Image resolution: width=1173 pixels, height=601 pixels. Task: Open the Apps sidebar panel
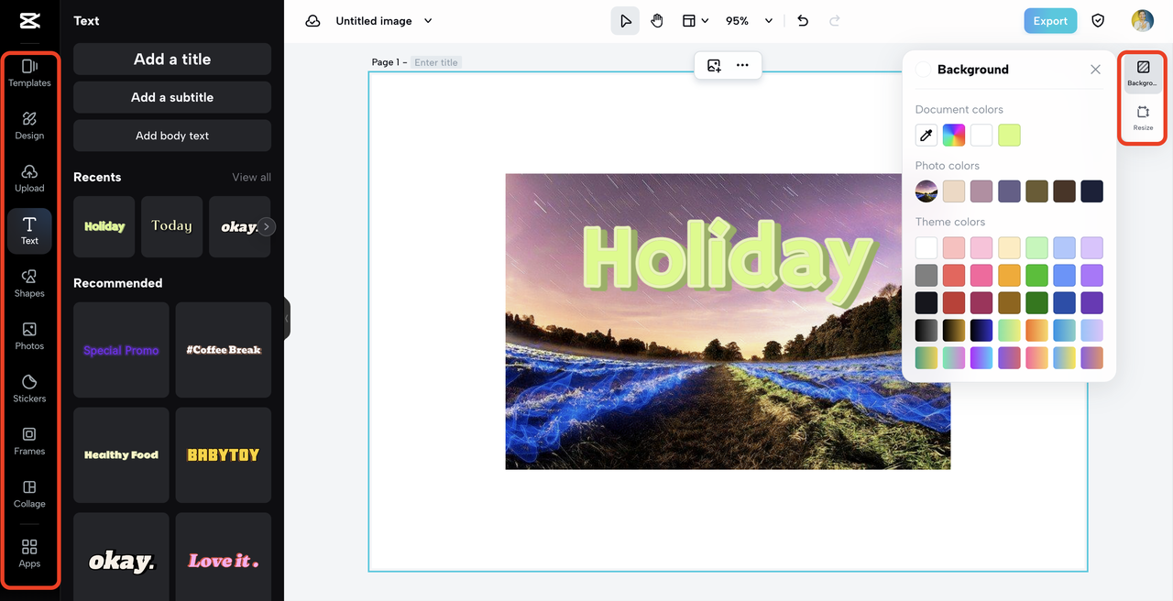pos(29,554)
